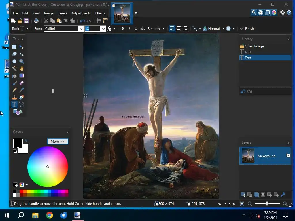
Task: Toggle Italic text formatting
Action: click(x=129, y=28)
